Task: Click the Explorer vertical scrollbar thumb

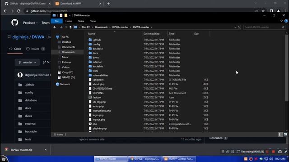Action: pyautogui.click(x=287, y=67)
